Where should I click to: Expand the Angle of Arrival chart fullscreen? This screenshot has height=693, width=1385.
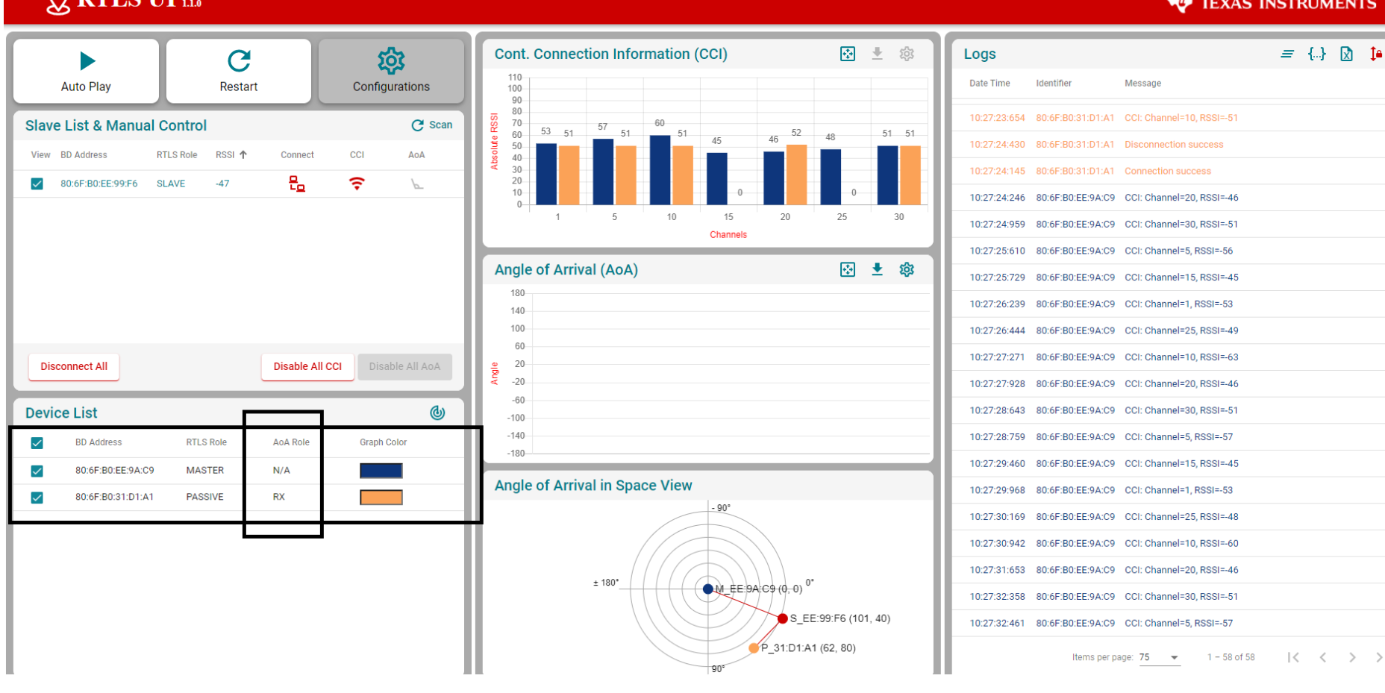(848, 269)
